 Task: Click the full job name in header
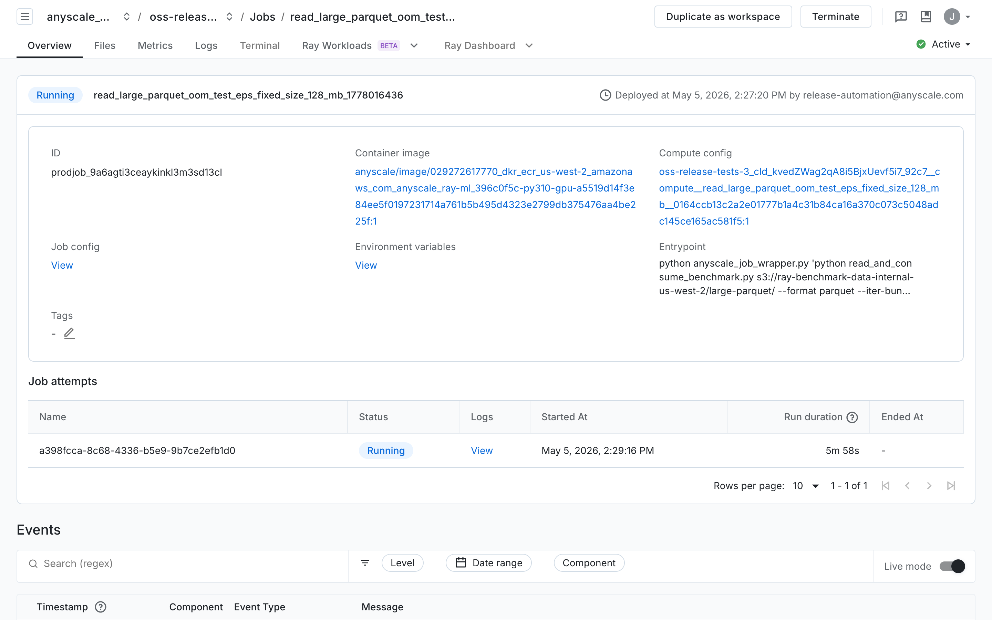coord(248,95)
